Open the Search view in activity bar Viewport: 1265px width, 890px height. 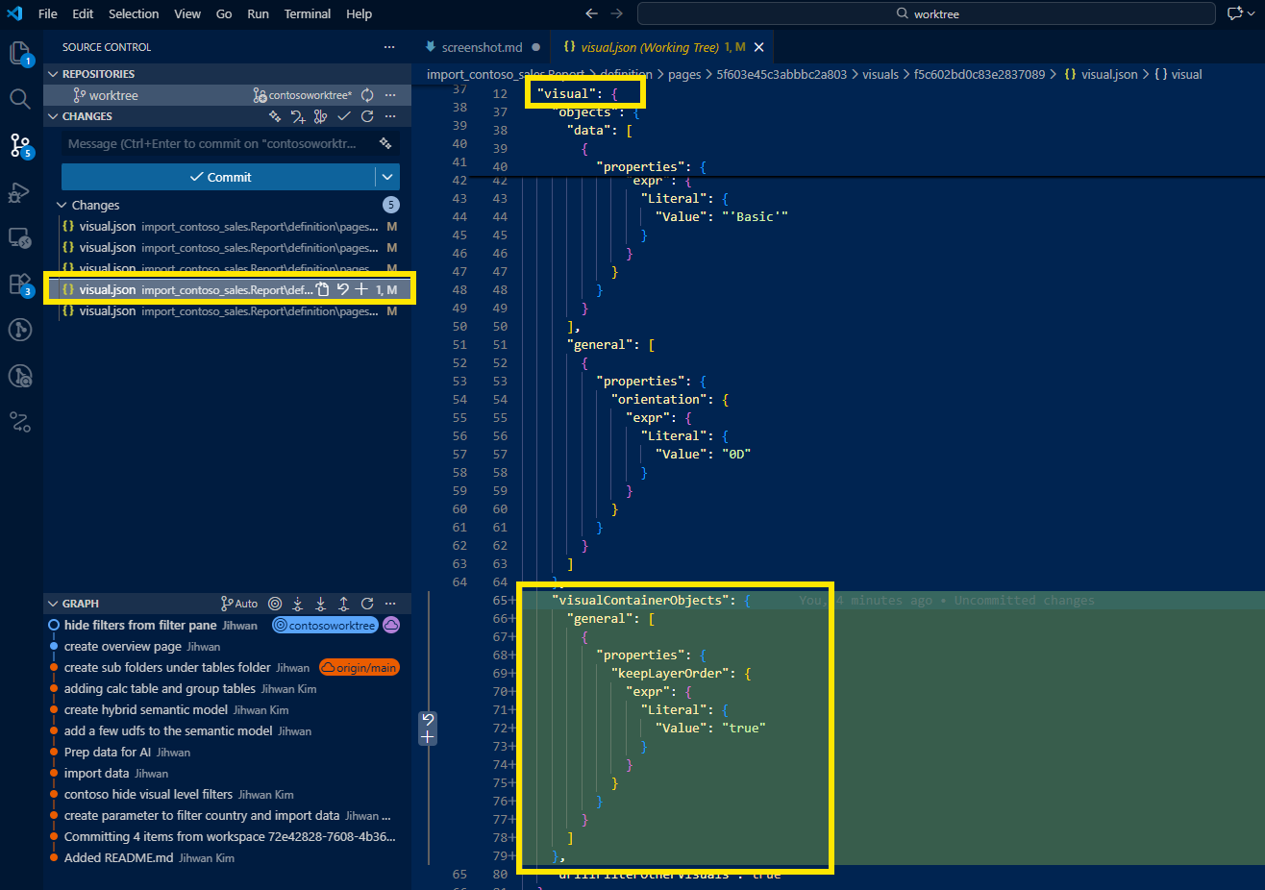point(20,99)
